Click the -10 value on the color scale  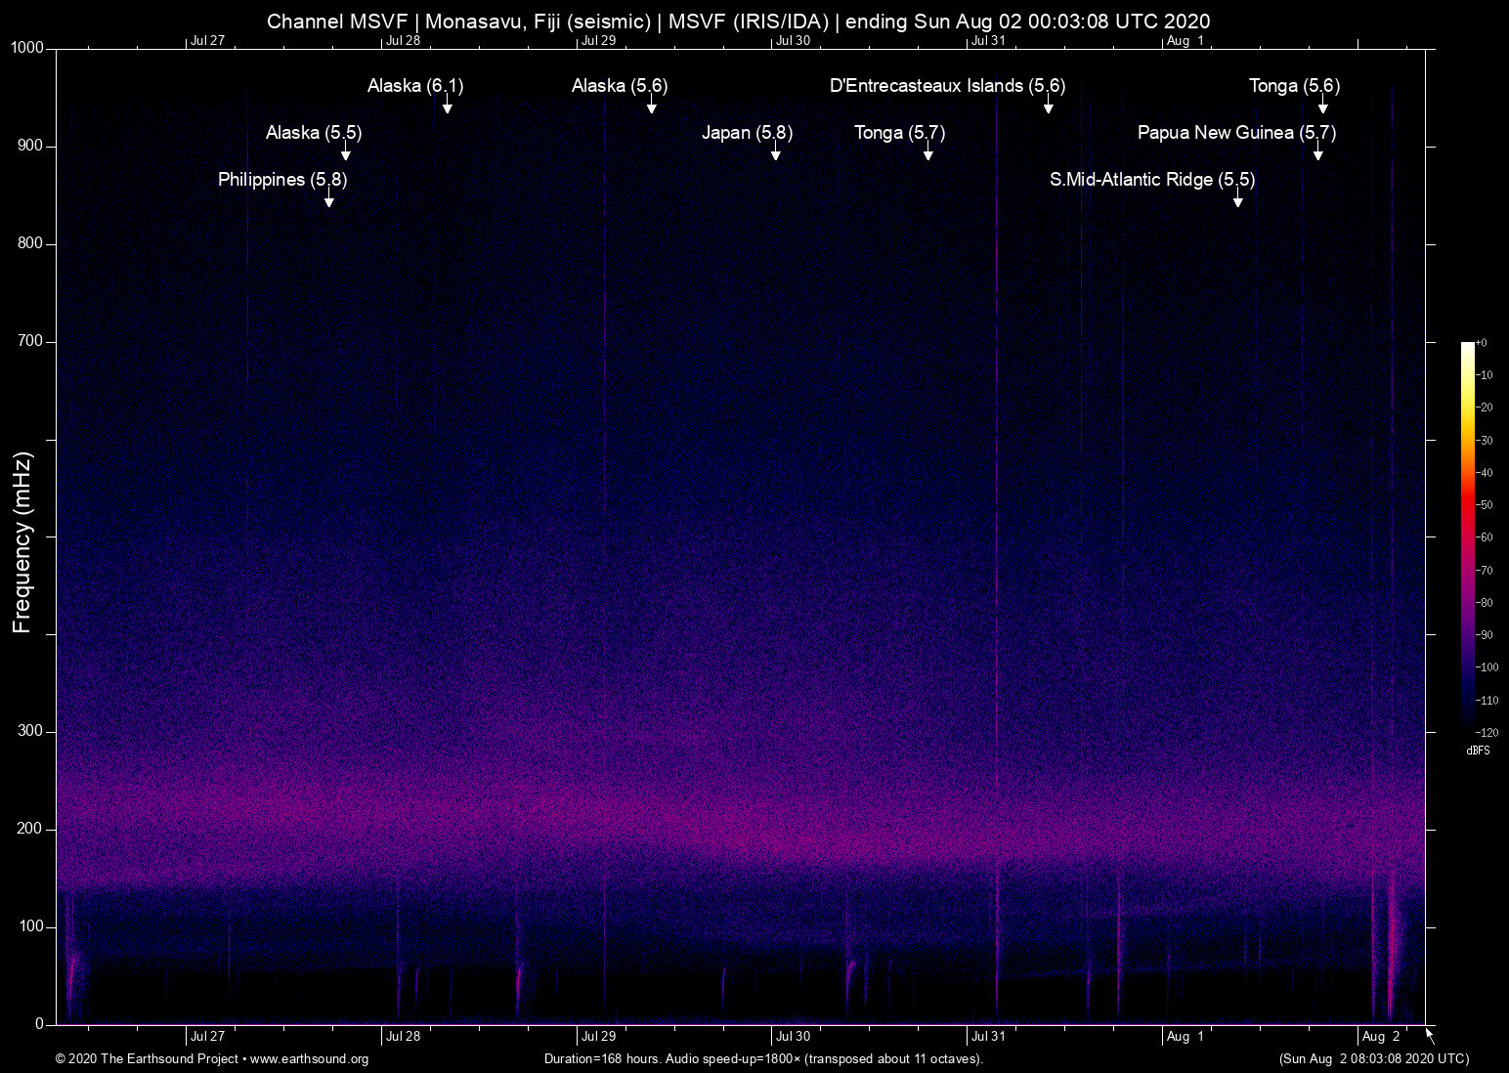point(1485,375)
